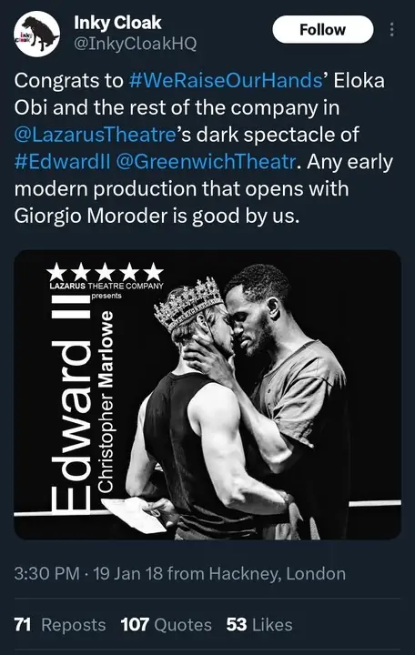Screen dimensions: 415x655
Task: Open the #WeRaiseOurHands hashtag
Action: pos(226,81)
